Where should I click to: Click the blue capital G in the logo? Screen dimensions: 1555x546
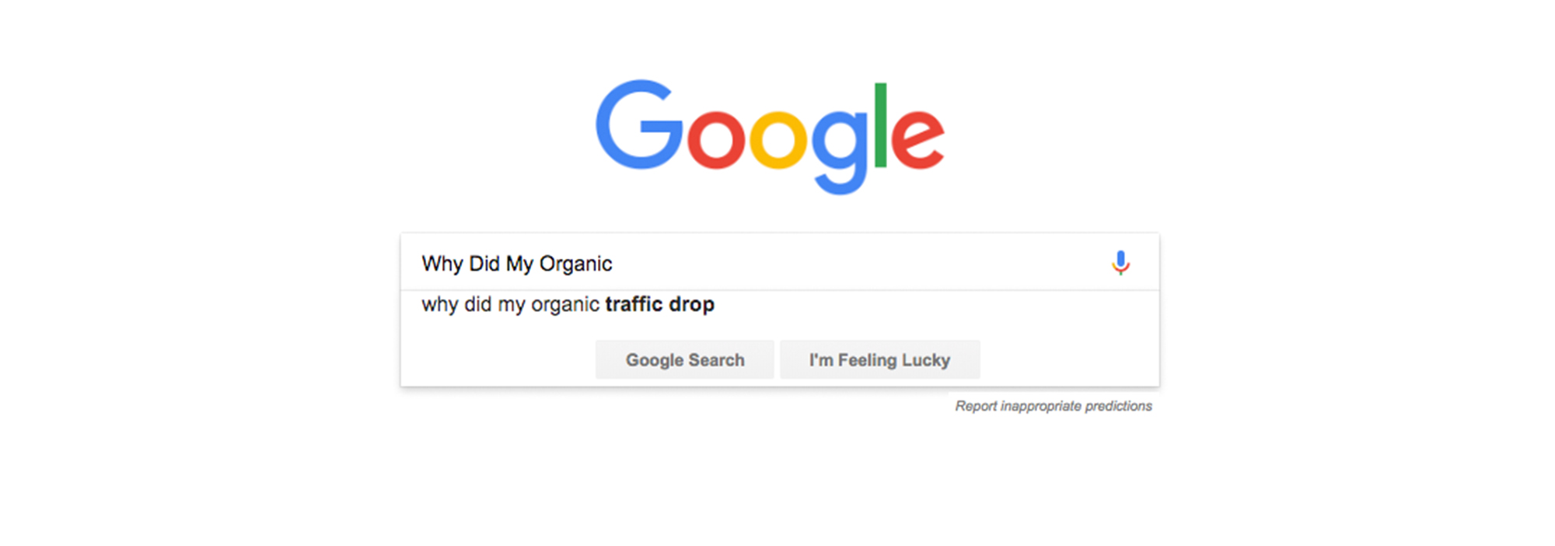[x=639, y=124]
